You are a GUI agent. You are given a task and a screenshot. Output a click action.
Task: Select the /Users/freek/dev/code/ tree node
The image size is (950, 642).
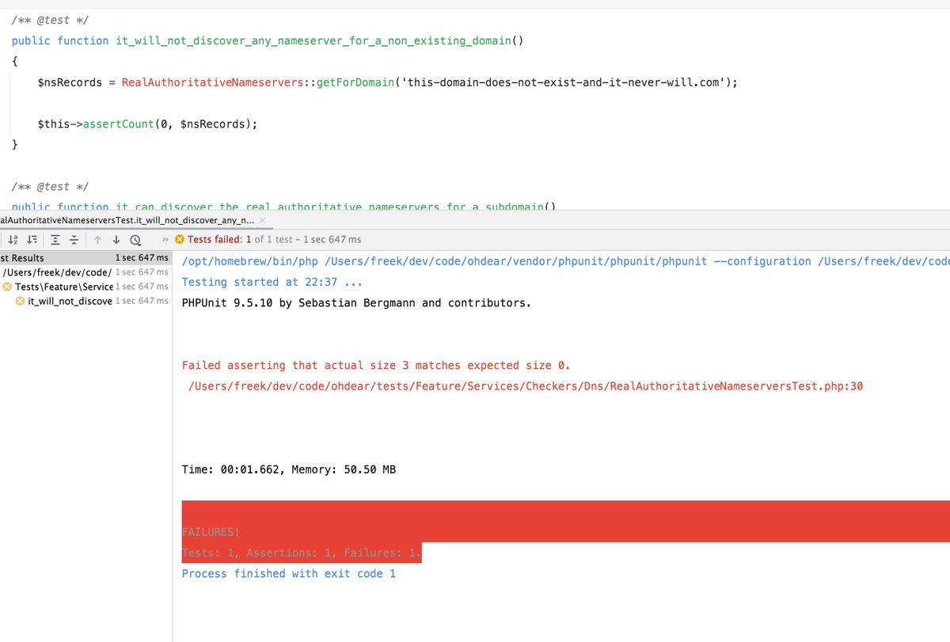click(x=57, y=272)
